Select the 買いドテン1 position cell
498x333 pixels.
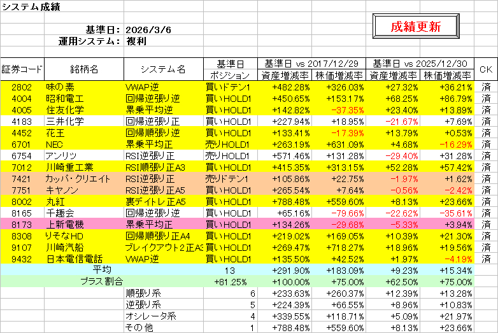[231, 87]
